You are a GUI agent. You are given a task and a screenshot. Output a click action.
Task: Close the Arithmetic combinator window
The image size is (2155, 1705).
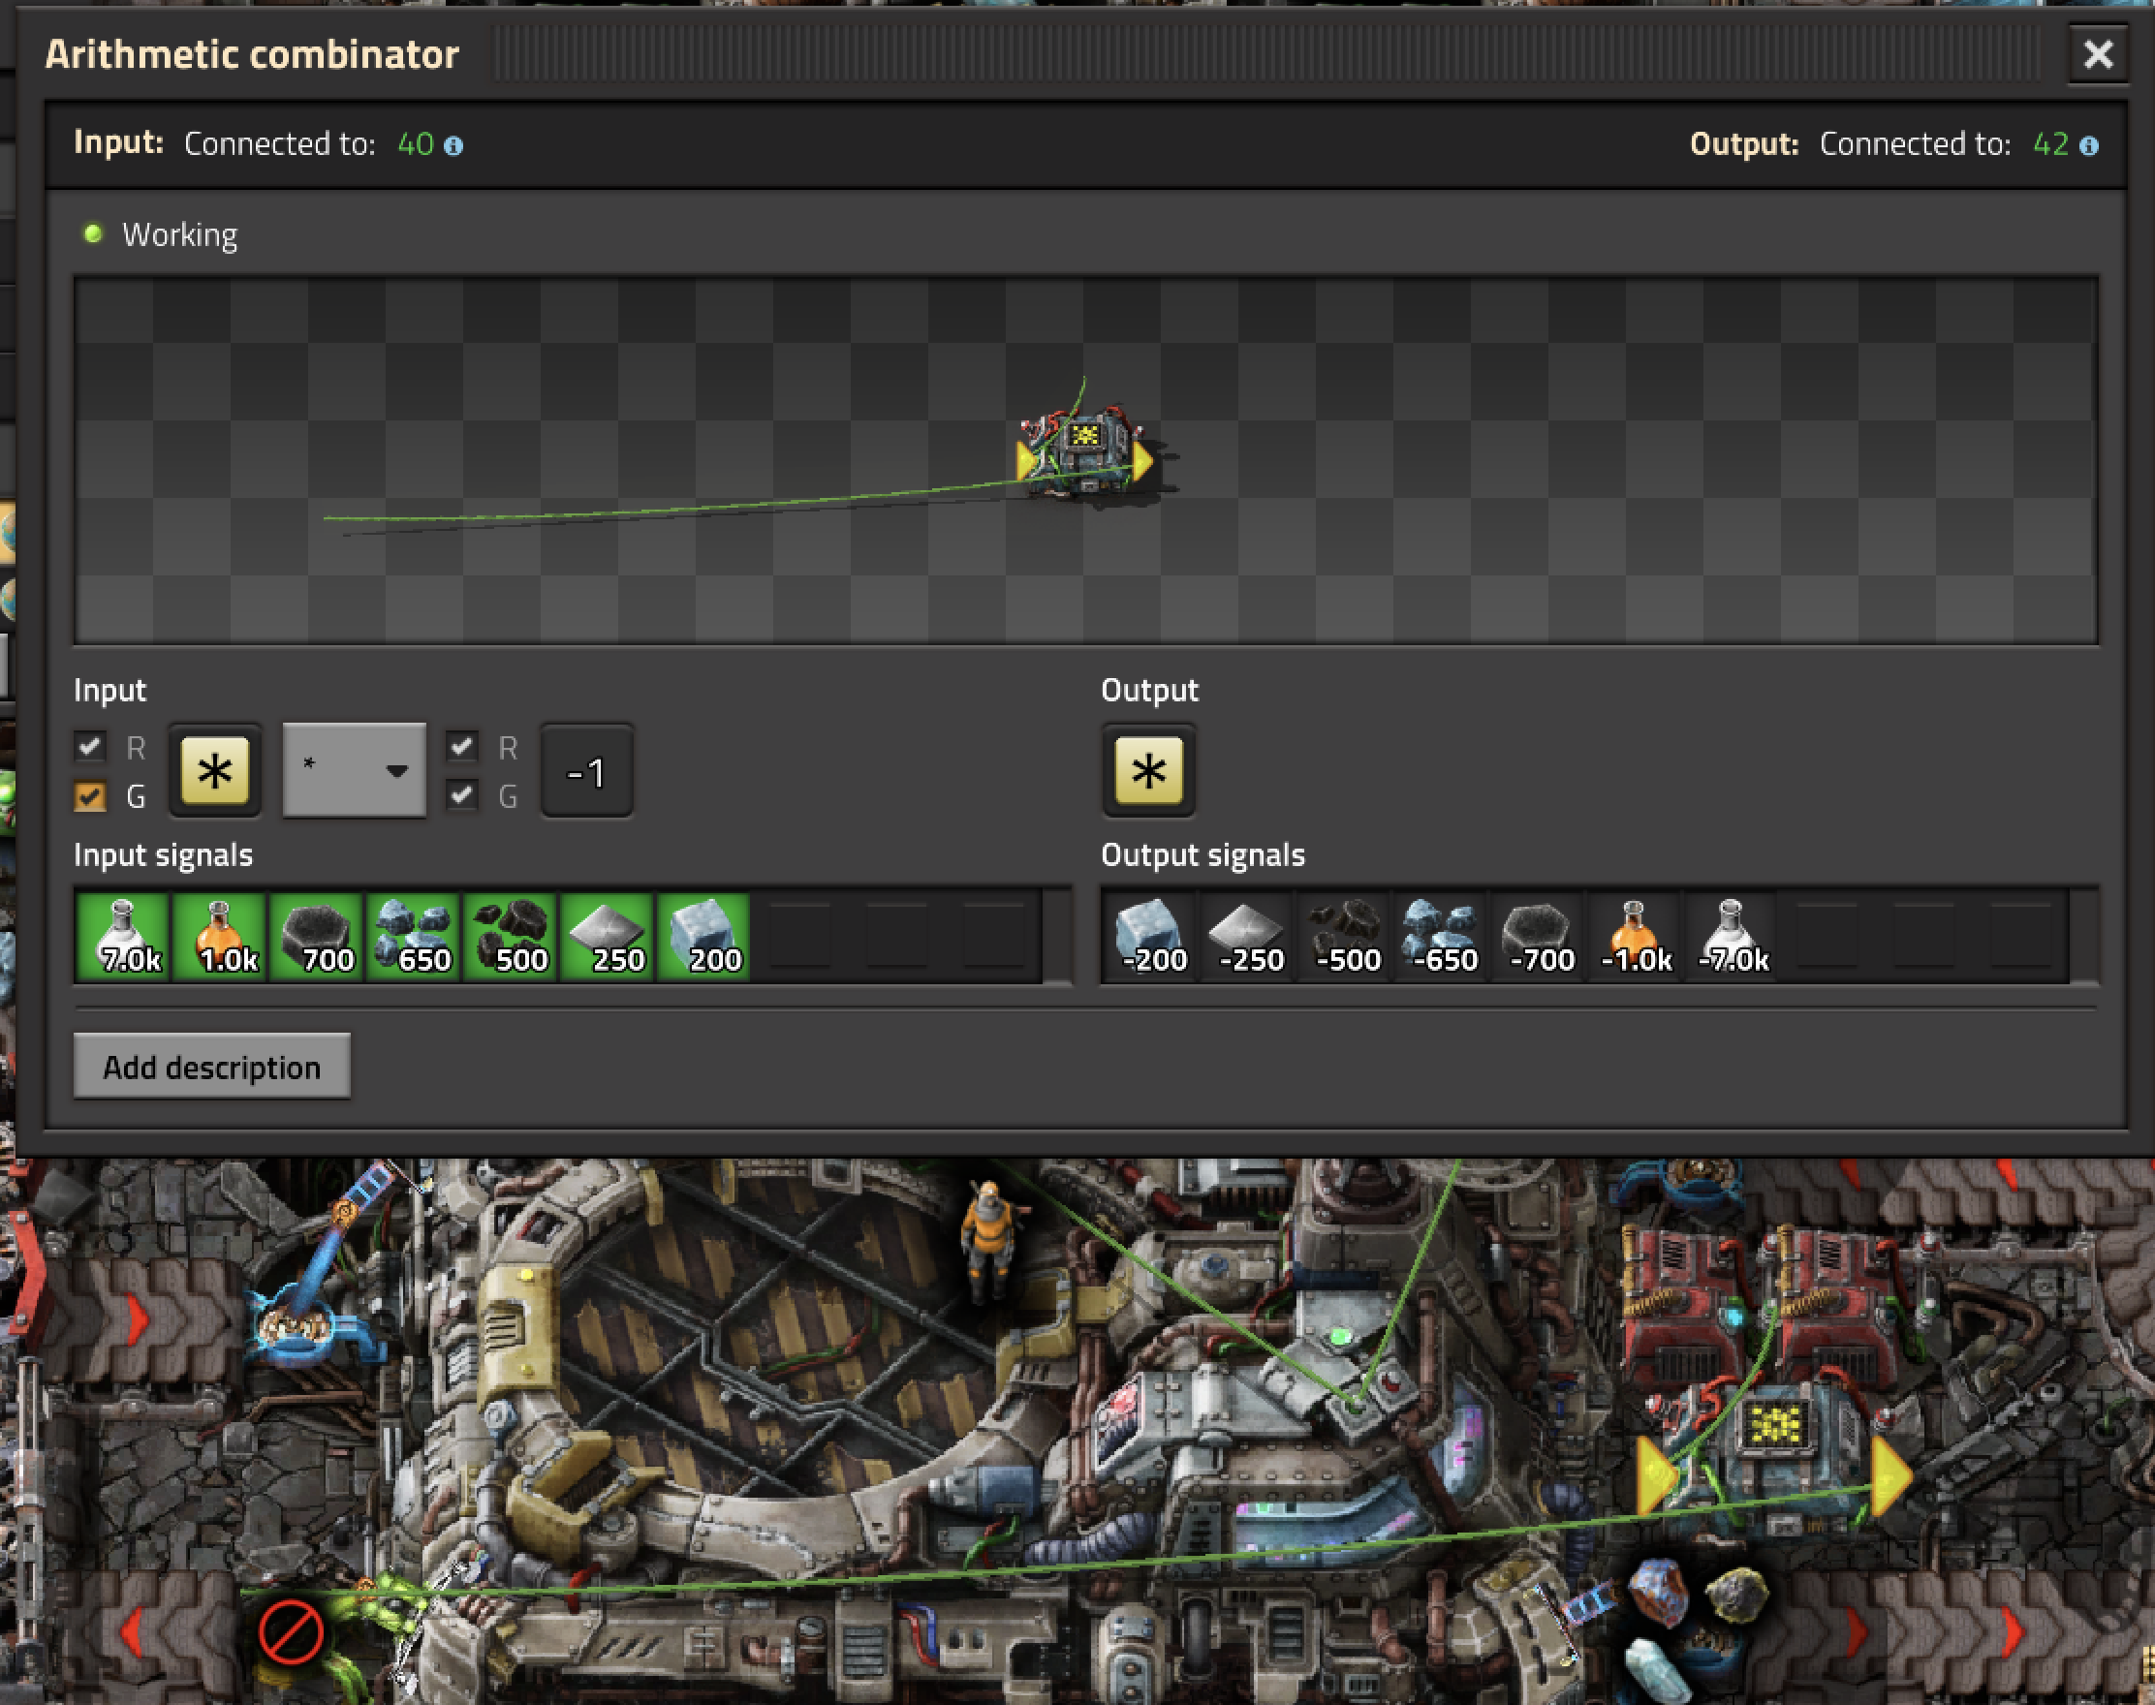(x=2097, y=54)
